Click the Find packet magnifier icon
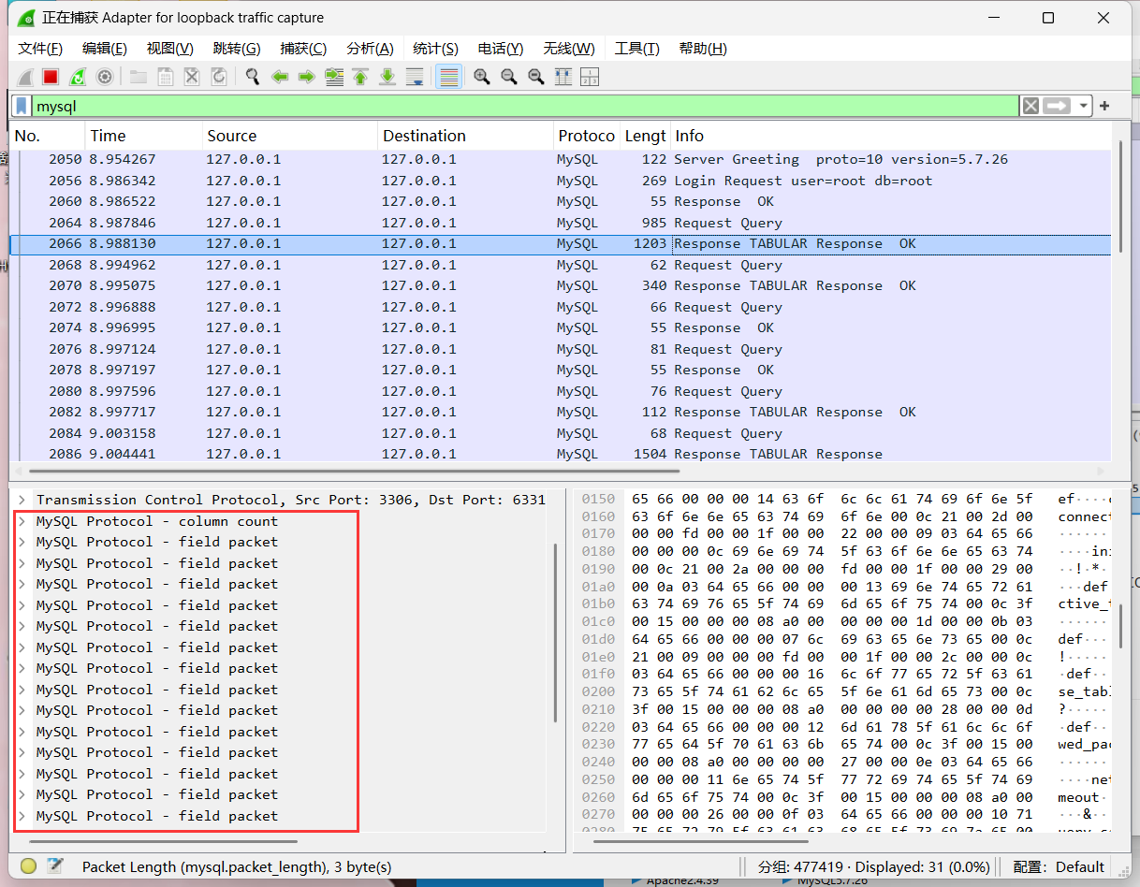The image size is (1140, 887). point(252,77)
